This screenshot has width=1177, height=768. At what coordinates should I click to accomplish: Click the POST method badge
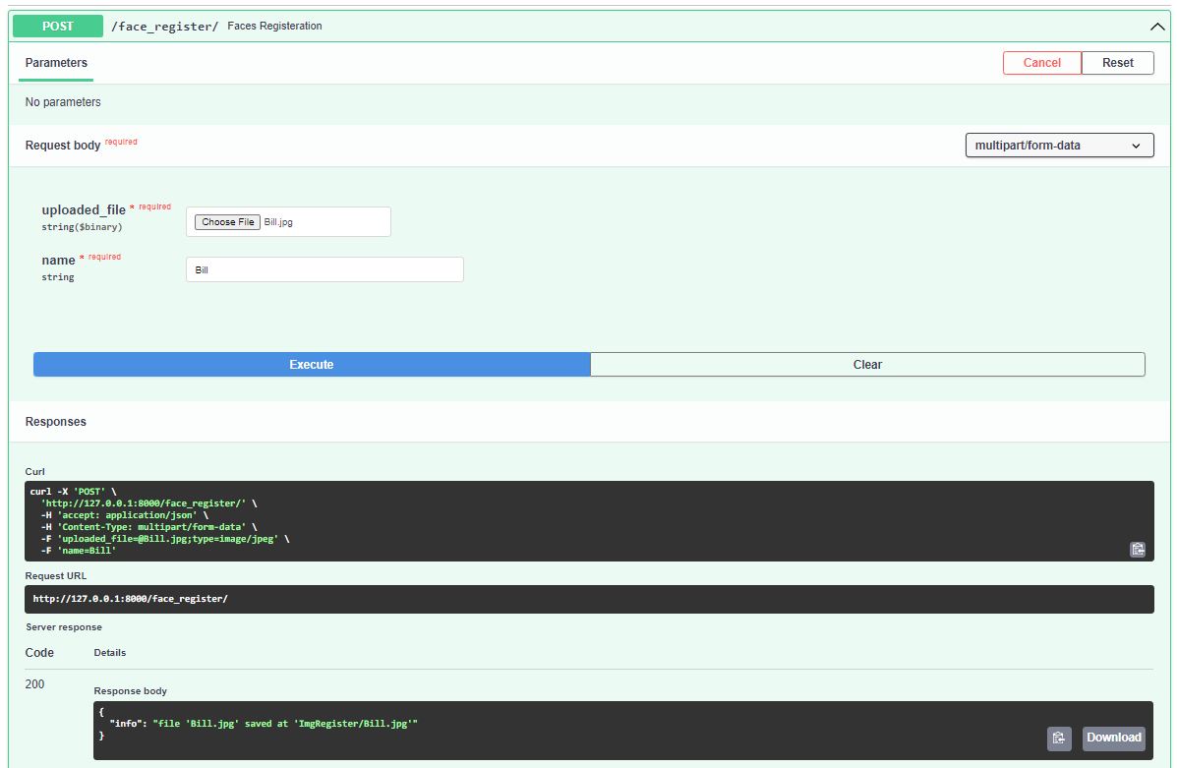58,27
